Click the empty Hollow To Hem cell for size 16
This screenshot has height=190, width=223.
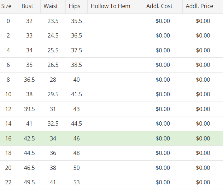[x=115, y=138]
